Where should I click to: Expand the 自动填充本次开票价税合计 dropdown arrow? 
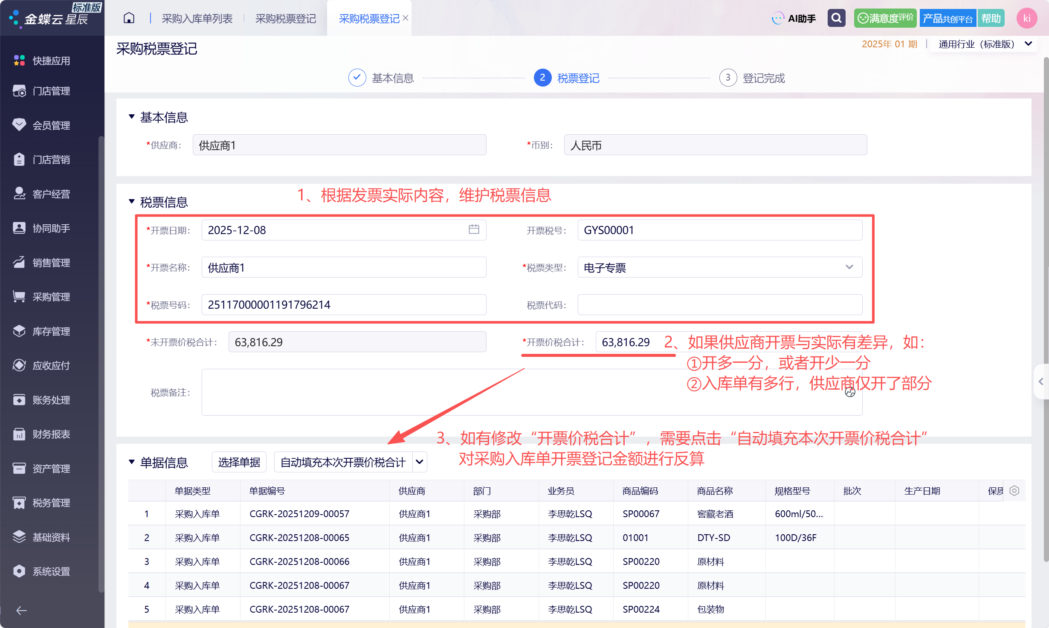pos(420,462)
